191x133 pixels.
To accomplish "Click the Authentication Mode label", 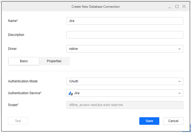I will [x=23, y=81].
